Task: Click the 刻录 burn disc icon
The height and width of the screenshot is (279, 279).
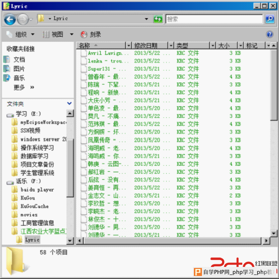Action: tap(84, 34)
